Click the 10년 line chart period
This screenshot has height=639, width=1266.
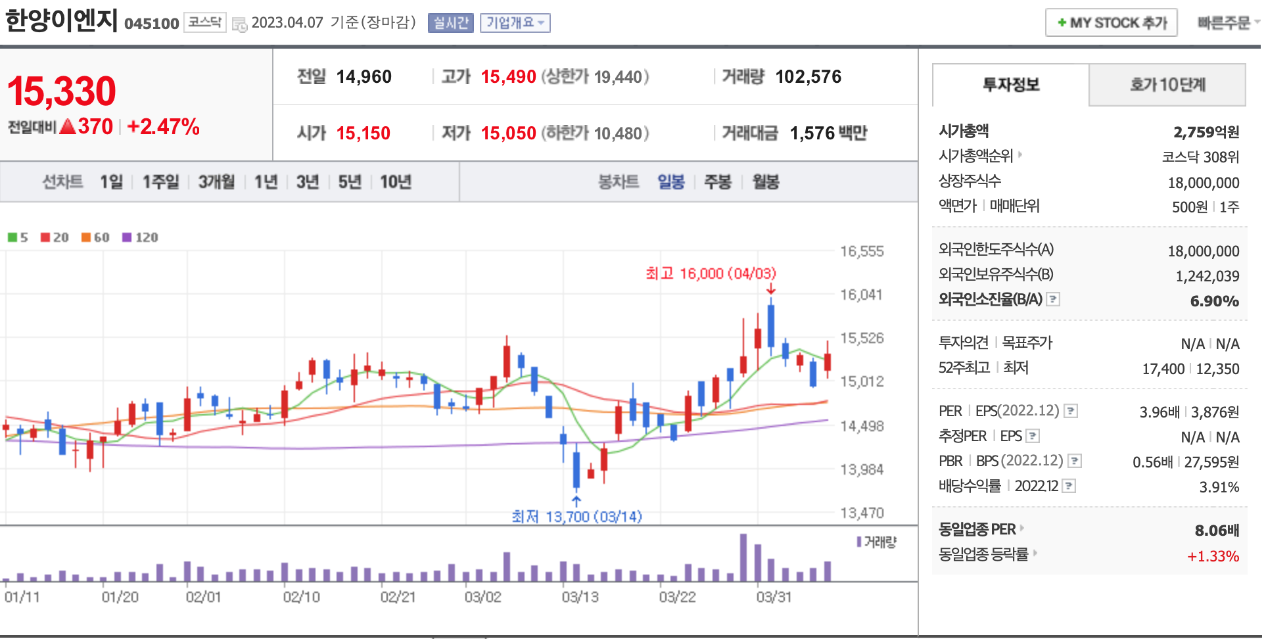[x=395, y=181]
